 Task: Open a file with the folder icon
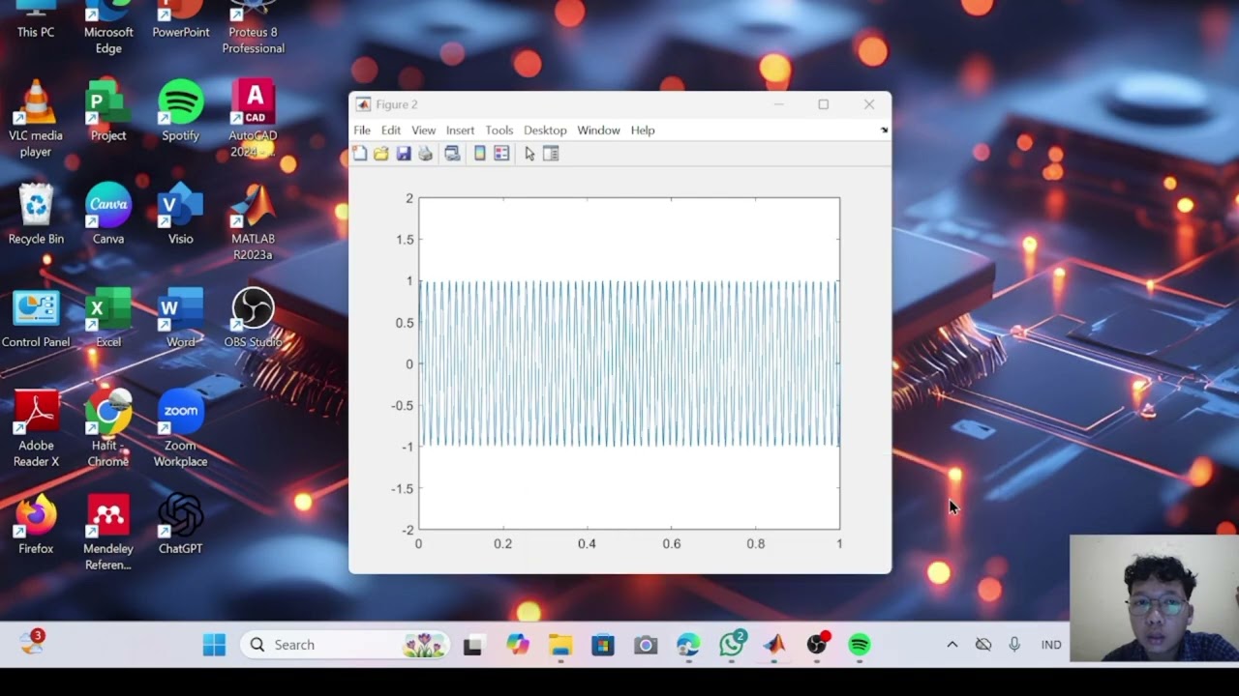[381, 154]
